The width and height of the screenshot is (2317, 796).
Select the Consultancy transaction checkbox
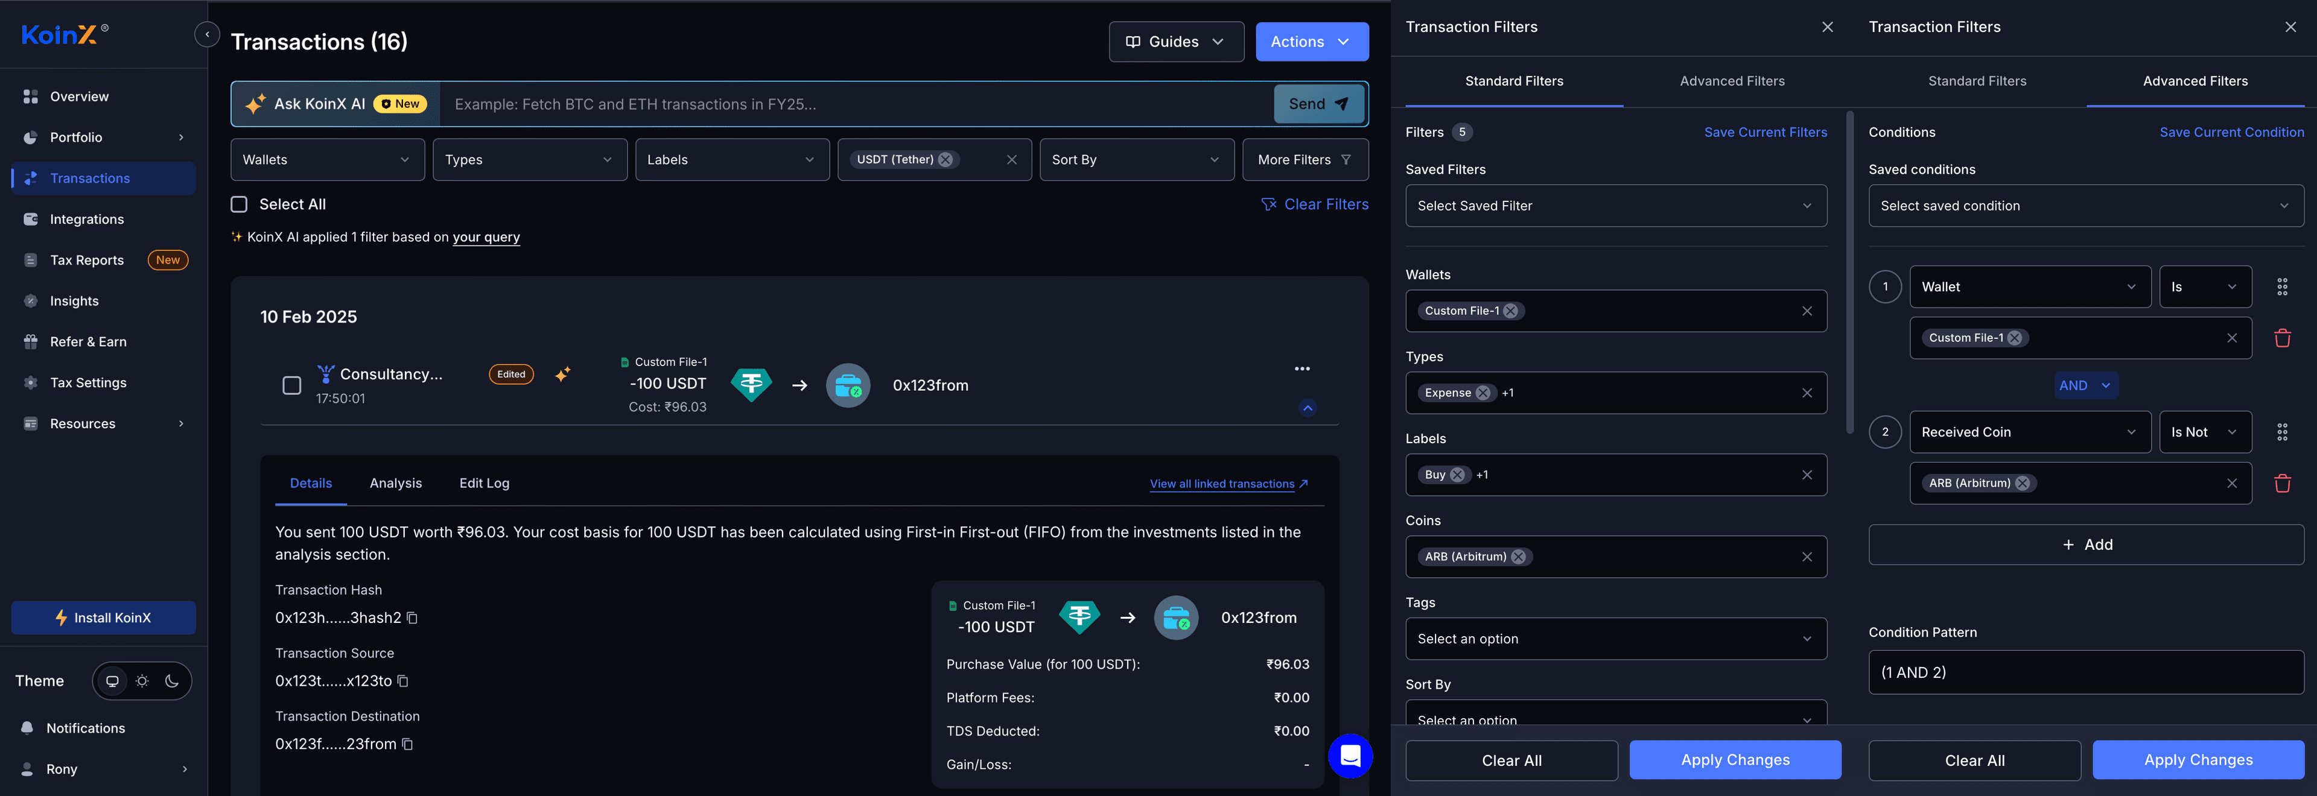pyautogui.click(x=292, y=385)
